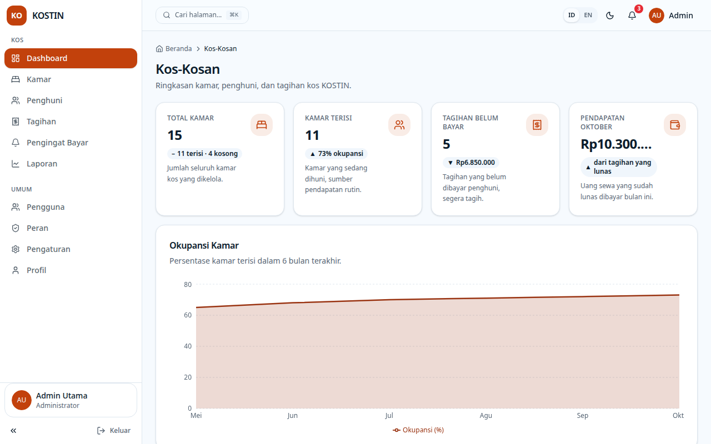
Task: Click the Peran shield icon in the sidebar
Action: coord(16,228)
